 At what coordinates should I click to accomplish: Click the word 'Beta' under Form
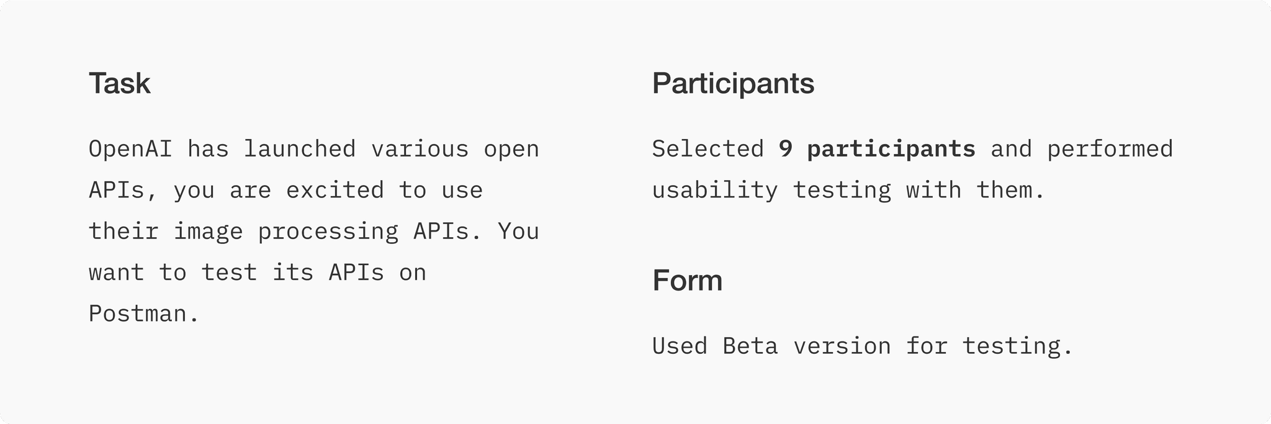coord(750,346)
